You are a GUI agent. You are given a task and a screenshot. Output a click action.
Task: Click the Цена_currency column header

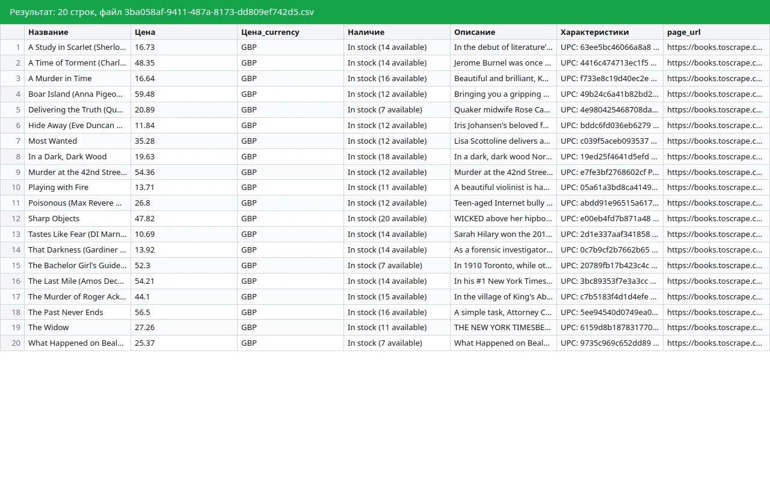(x=291, y=32)
